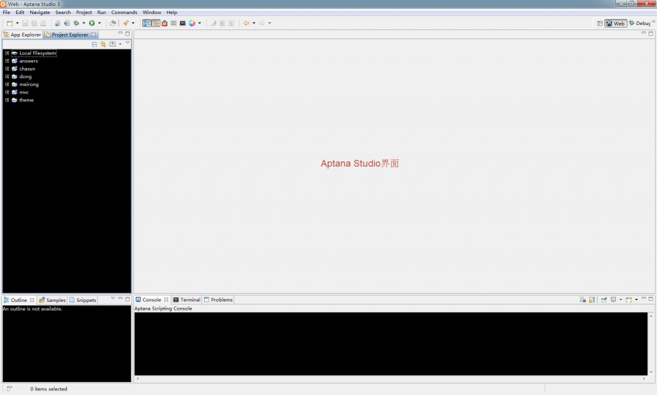Open the New wizard toolbar icon
This screenshot has height=395, width=657.
point(10,23)
